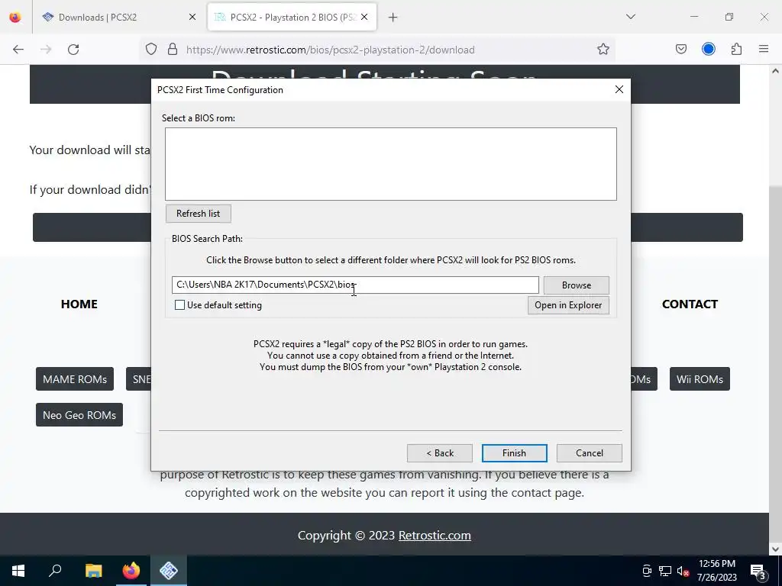Screen dimensions: 782x586
Task: Open the list all tabs dropdown
Action: (x=630, y=17)
